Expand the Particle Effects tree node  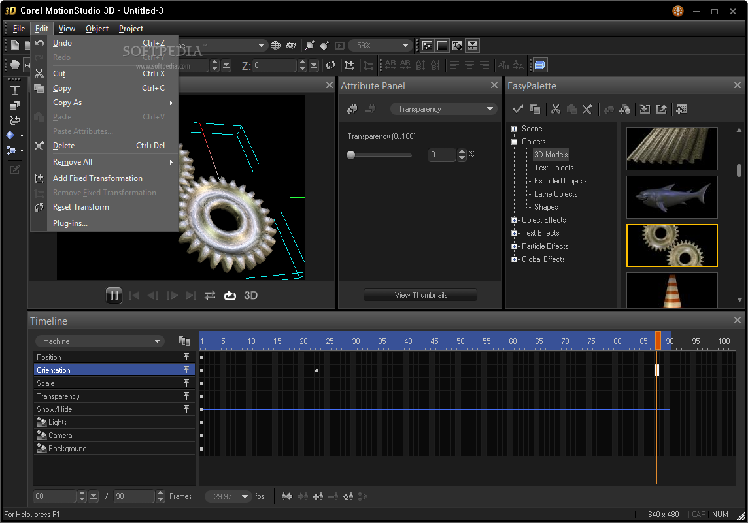(x=514, y=246)
